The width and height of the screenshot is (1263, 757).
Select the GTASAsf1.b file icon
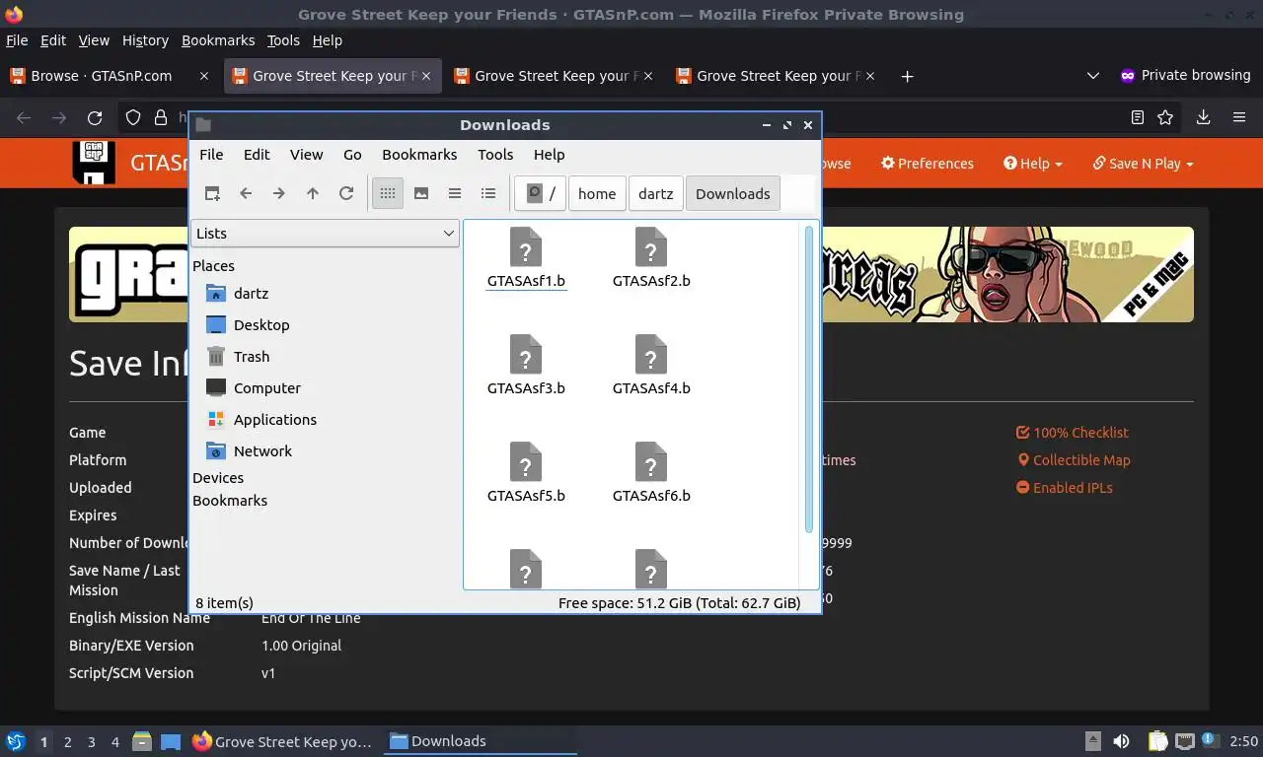(x=526, y=247)
